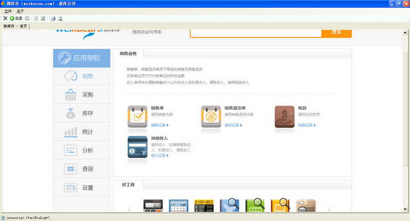The height and width of the screenshot is (221, 410).
Task: Open the EXCHANGE currency rate tool
Action: 204,206
